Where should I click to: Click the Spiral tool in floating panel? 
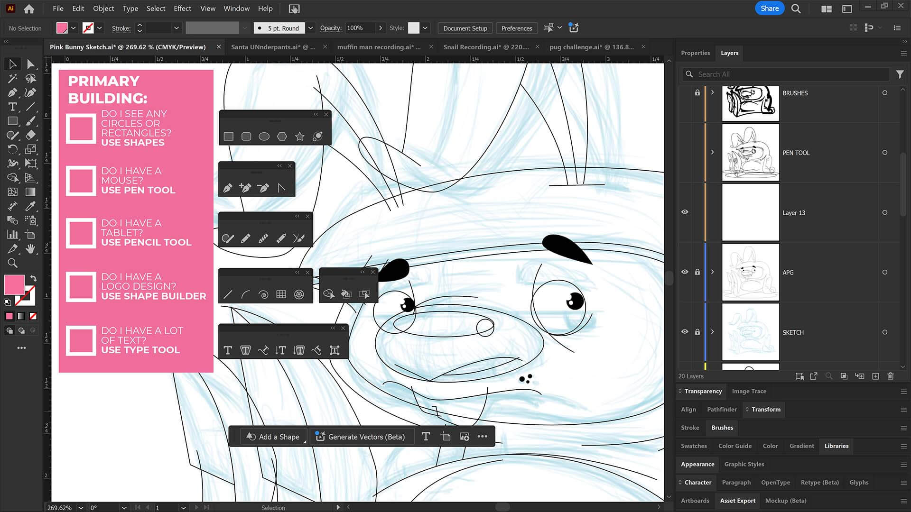[x=263, y=294]
